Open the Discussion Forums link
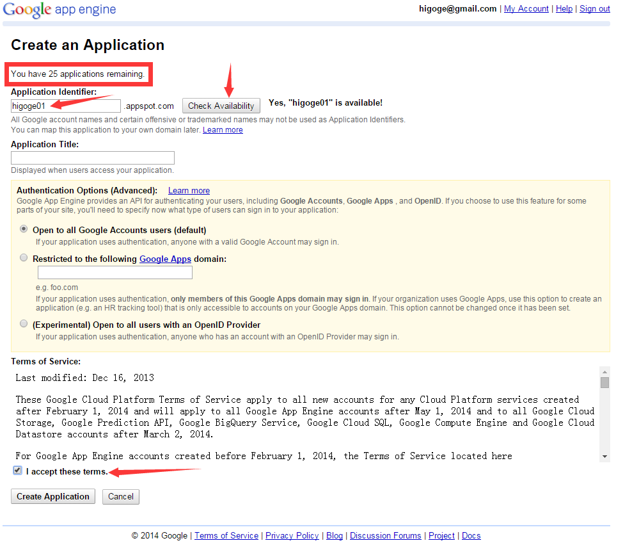The width and height of the screenshot is (632, 559). pos(385,535)
